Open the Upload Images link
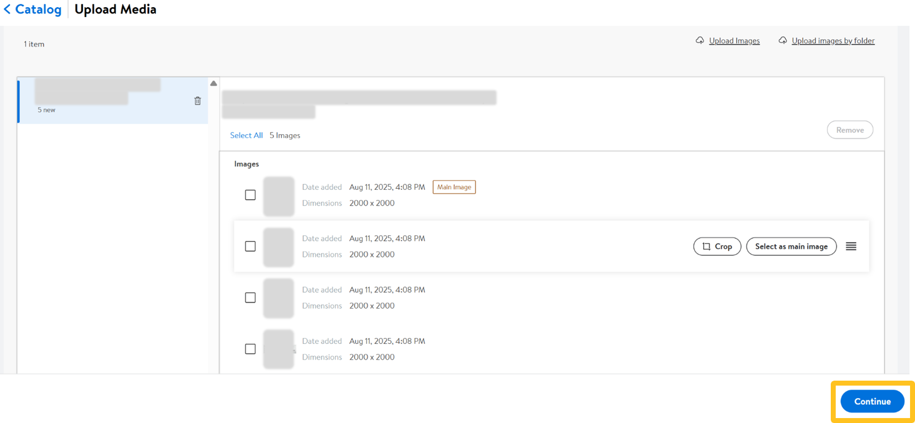Screen dimensions: 915x423 click(x=734, y=41)
